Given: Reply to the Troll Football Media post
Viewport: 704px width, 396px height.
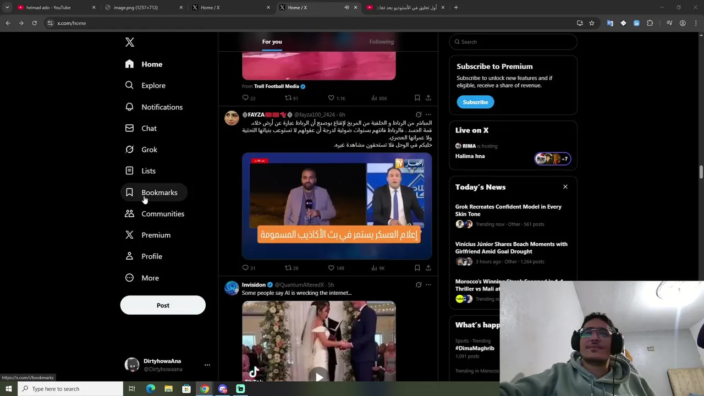Looking at the screenshot, I should 249,98.
